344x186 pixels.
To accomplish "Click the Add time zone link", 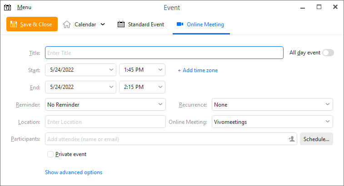I will click(x=198, y=70).
